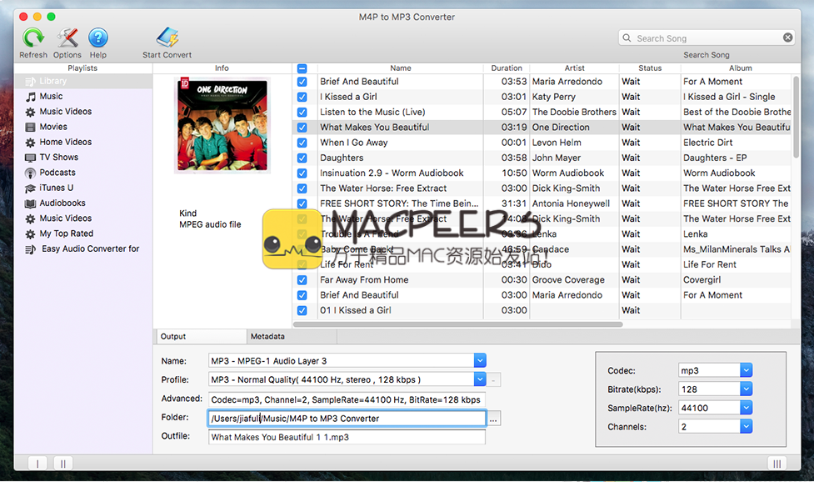Viewport: 814px width, 482px height.
Task: Click the Help question mark icon
Action: pyautogui.click(x=98, y=38)
